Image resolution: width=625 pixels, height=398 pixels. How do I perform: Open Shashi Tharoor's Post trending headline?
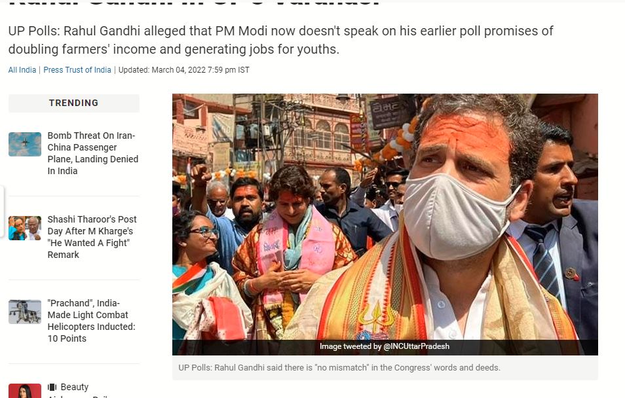(x=92, y=237)
